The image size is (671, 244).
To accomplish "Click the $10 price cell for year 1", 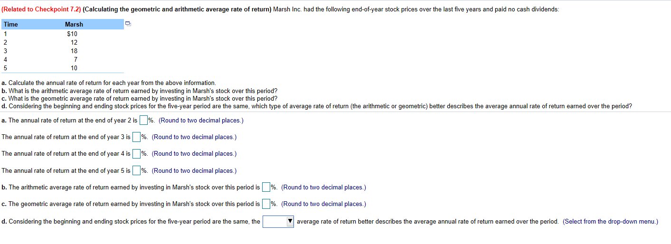I will (x=72, y=34).
